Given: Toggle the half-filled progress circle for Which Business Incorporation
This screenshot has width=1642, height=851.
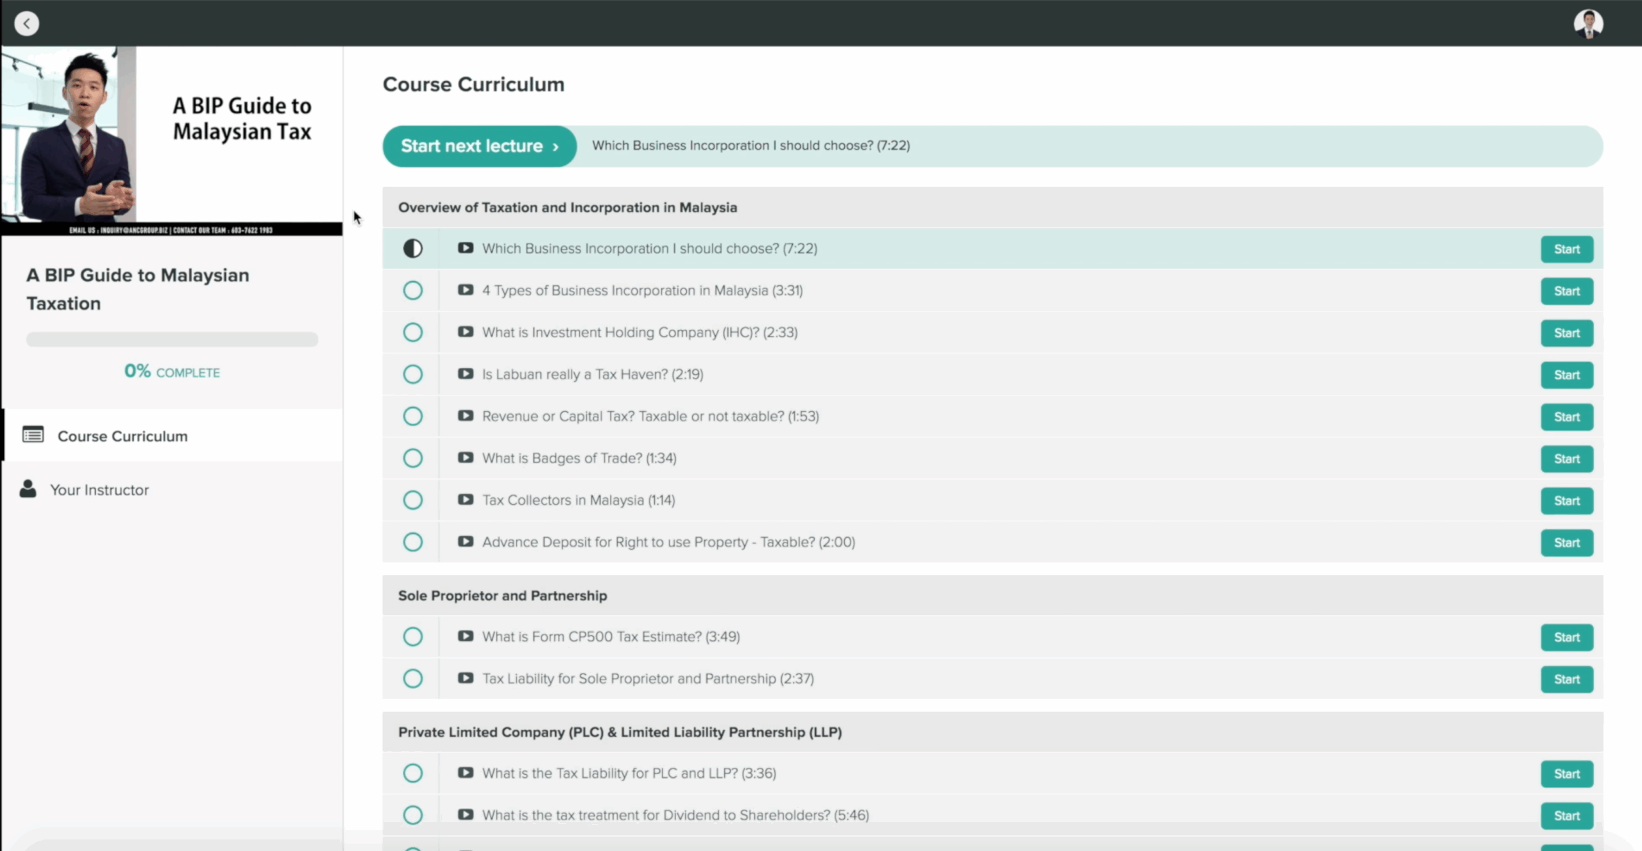Looking at the screenshot, I should point(412,249).
